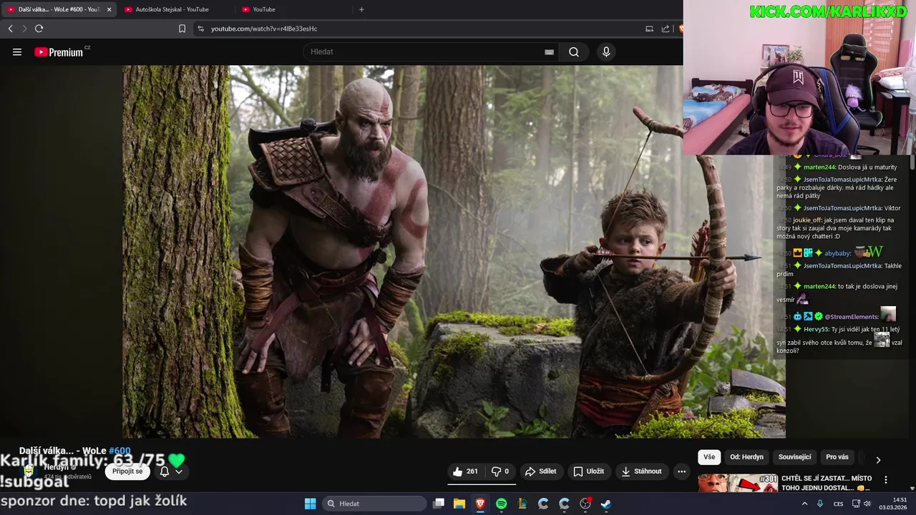916x515 pixels.
Task: Open Spotify from taskbar
Action: click(502, 504)
